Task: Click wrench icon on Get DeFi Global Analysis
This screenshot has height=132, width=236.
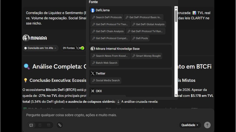Action: pos(134,24)
